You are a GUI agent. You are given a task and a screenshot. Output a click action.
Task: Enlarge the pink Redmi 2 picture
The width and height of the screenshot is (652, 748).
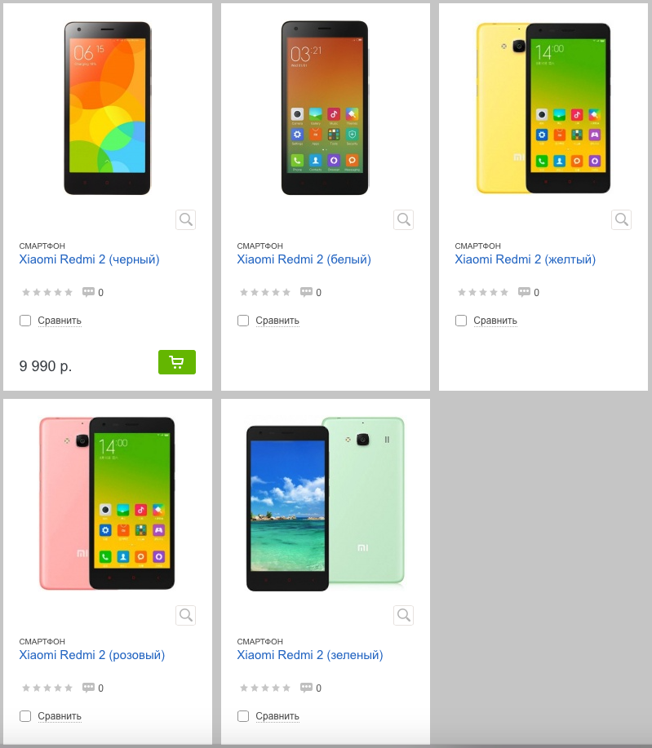click(186, 615)
